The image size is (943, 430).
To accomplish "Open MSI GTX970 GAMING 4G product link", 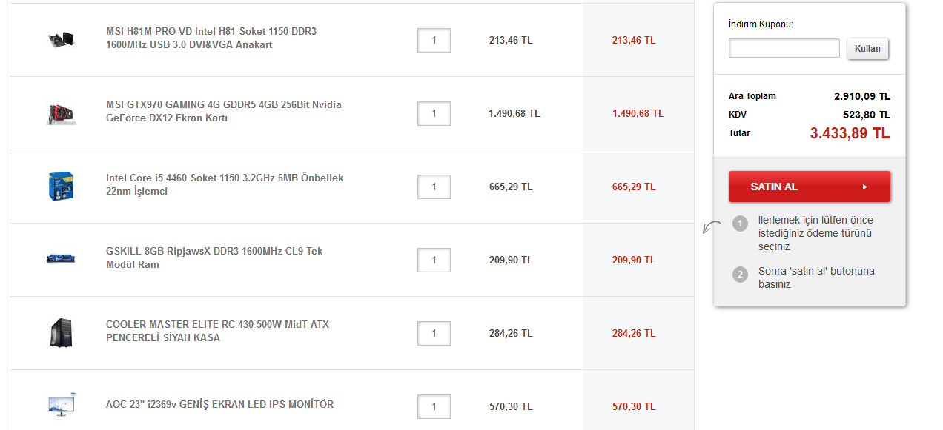I will click(224, 111).
